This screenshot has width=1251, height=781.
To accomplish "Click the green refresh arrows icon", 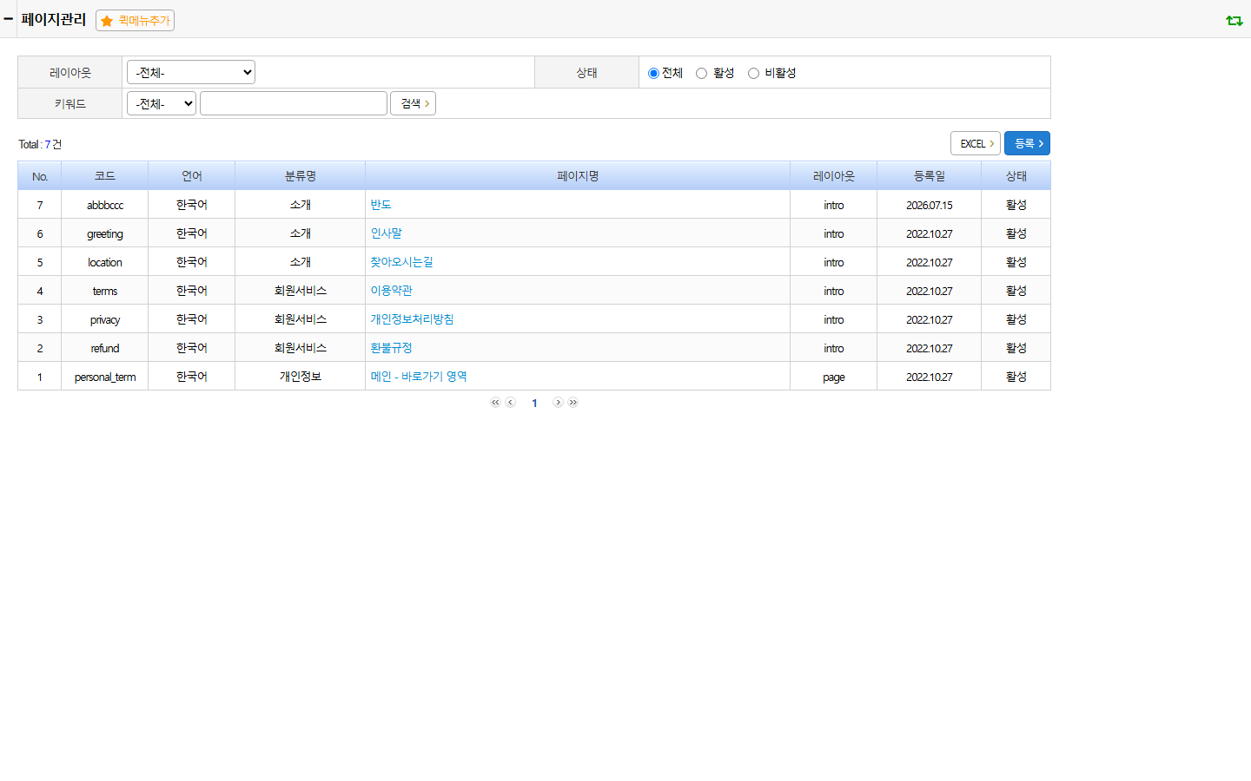I will point(1234,20).
